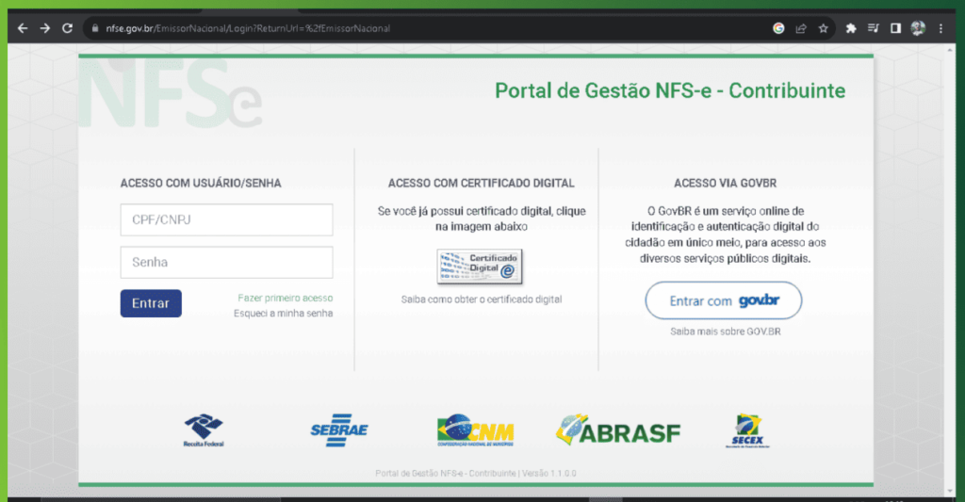Click ACESSO COM CERTIFICADO DIGITAL heading

coord(482,184)
